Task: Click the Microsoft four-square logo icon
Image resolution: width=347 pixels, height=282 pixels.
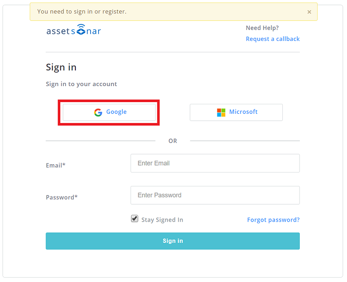Action: (221, 113)
